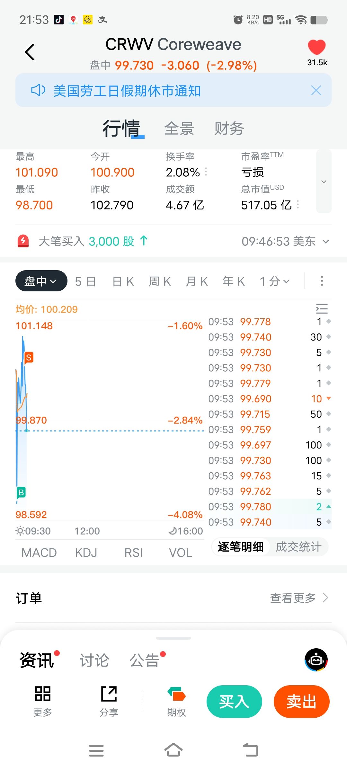Toggle the red heart favorite icon
This screenshot has width=347, height=771.
click(317, 48)
